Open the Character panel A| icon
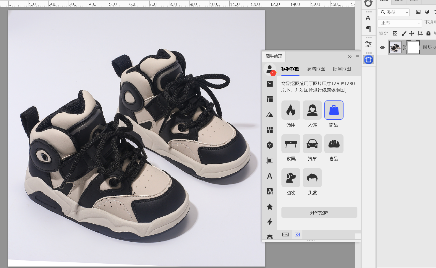 click(369, 18)
